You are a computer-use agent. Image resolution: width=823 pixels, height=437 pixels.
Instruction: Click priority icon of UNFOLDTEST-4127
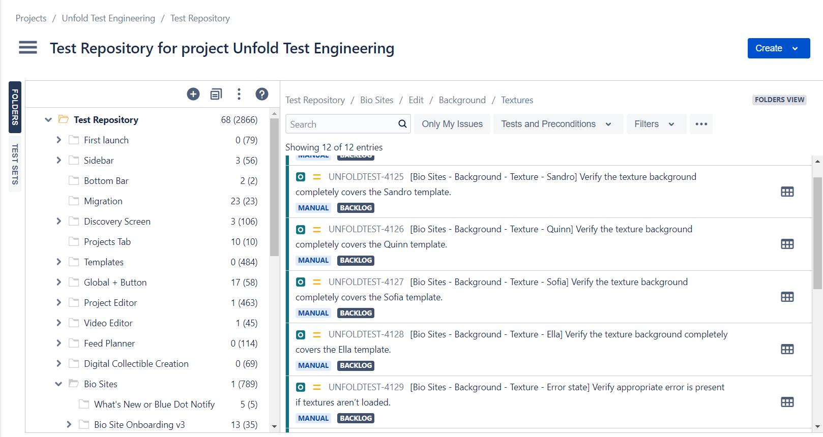click(x=317, y=282)
